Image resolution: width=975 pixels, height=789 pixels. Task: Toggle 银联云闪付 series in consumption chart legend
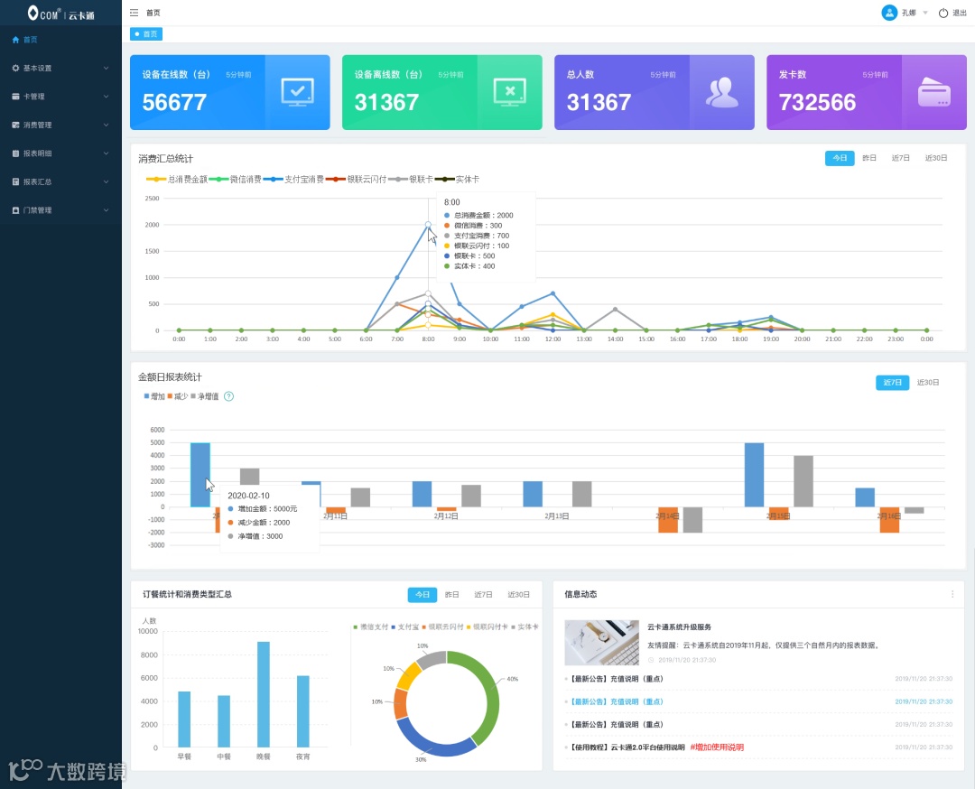357,179
